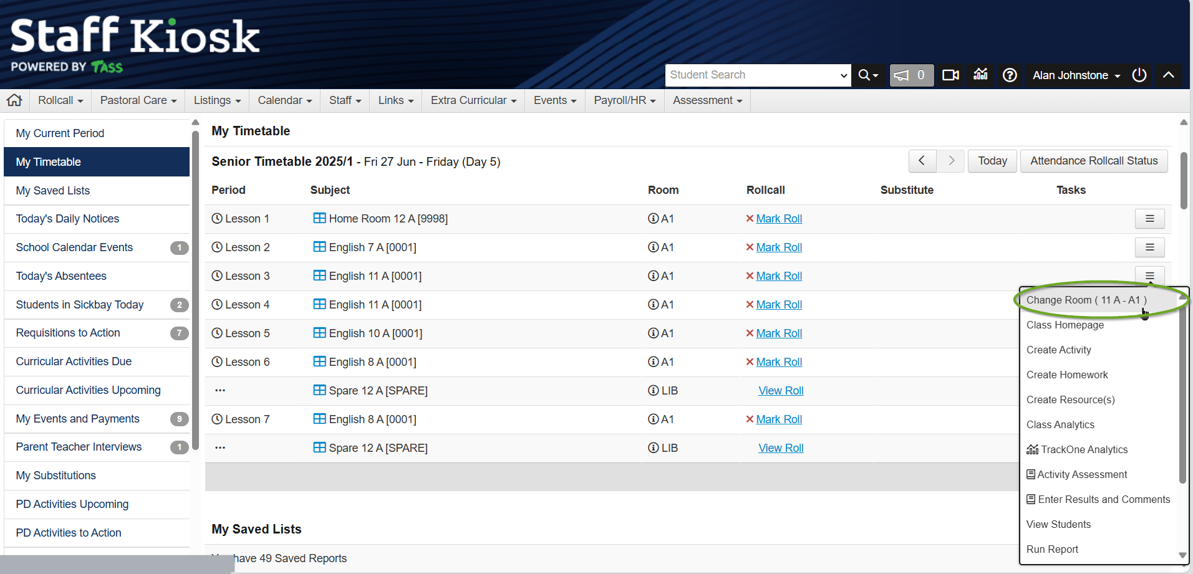Screen dimensions: 1193x574
Task: Open the Alan Johnstone user dropdown
Action: (x=1076, y=75)
